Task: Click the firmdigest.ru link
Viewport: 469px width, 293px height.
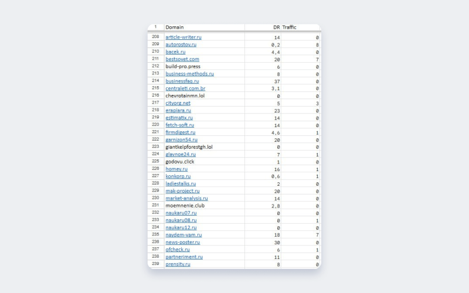Action: click(x=181, y=132)
